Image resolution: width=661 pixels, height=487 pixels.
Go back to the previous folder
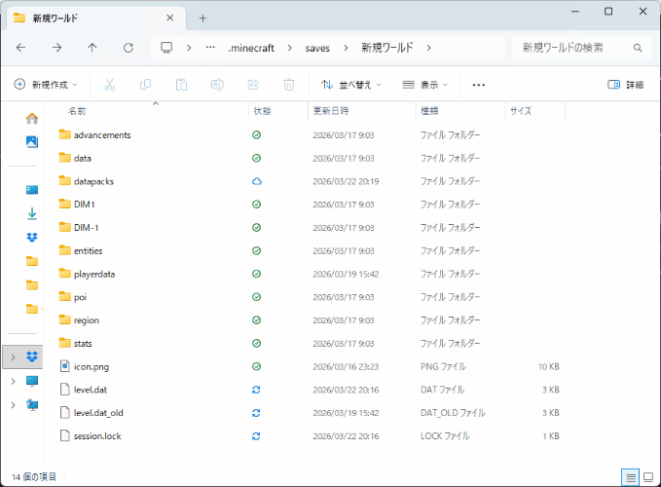pos(20,48)
